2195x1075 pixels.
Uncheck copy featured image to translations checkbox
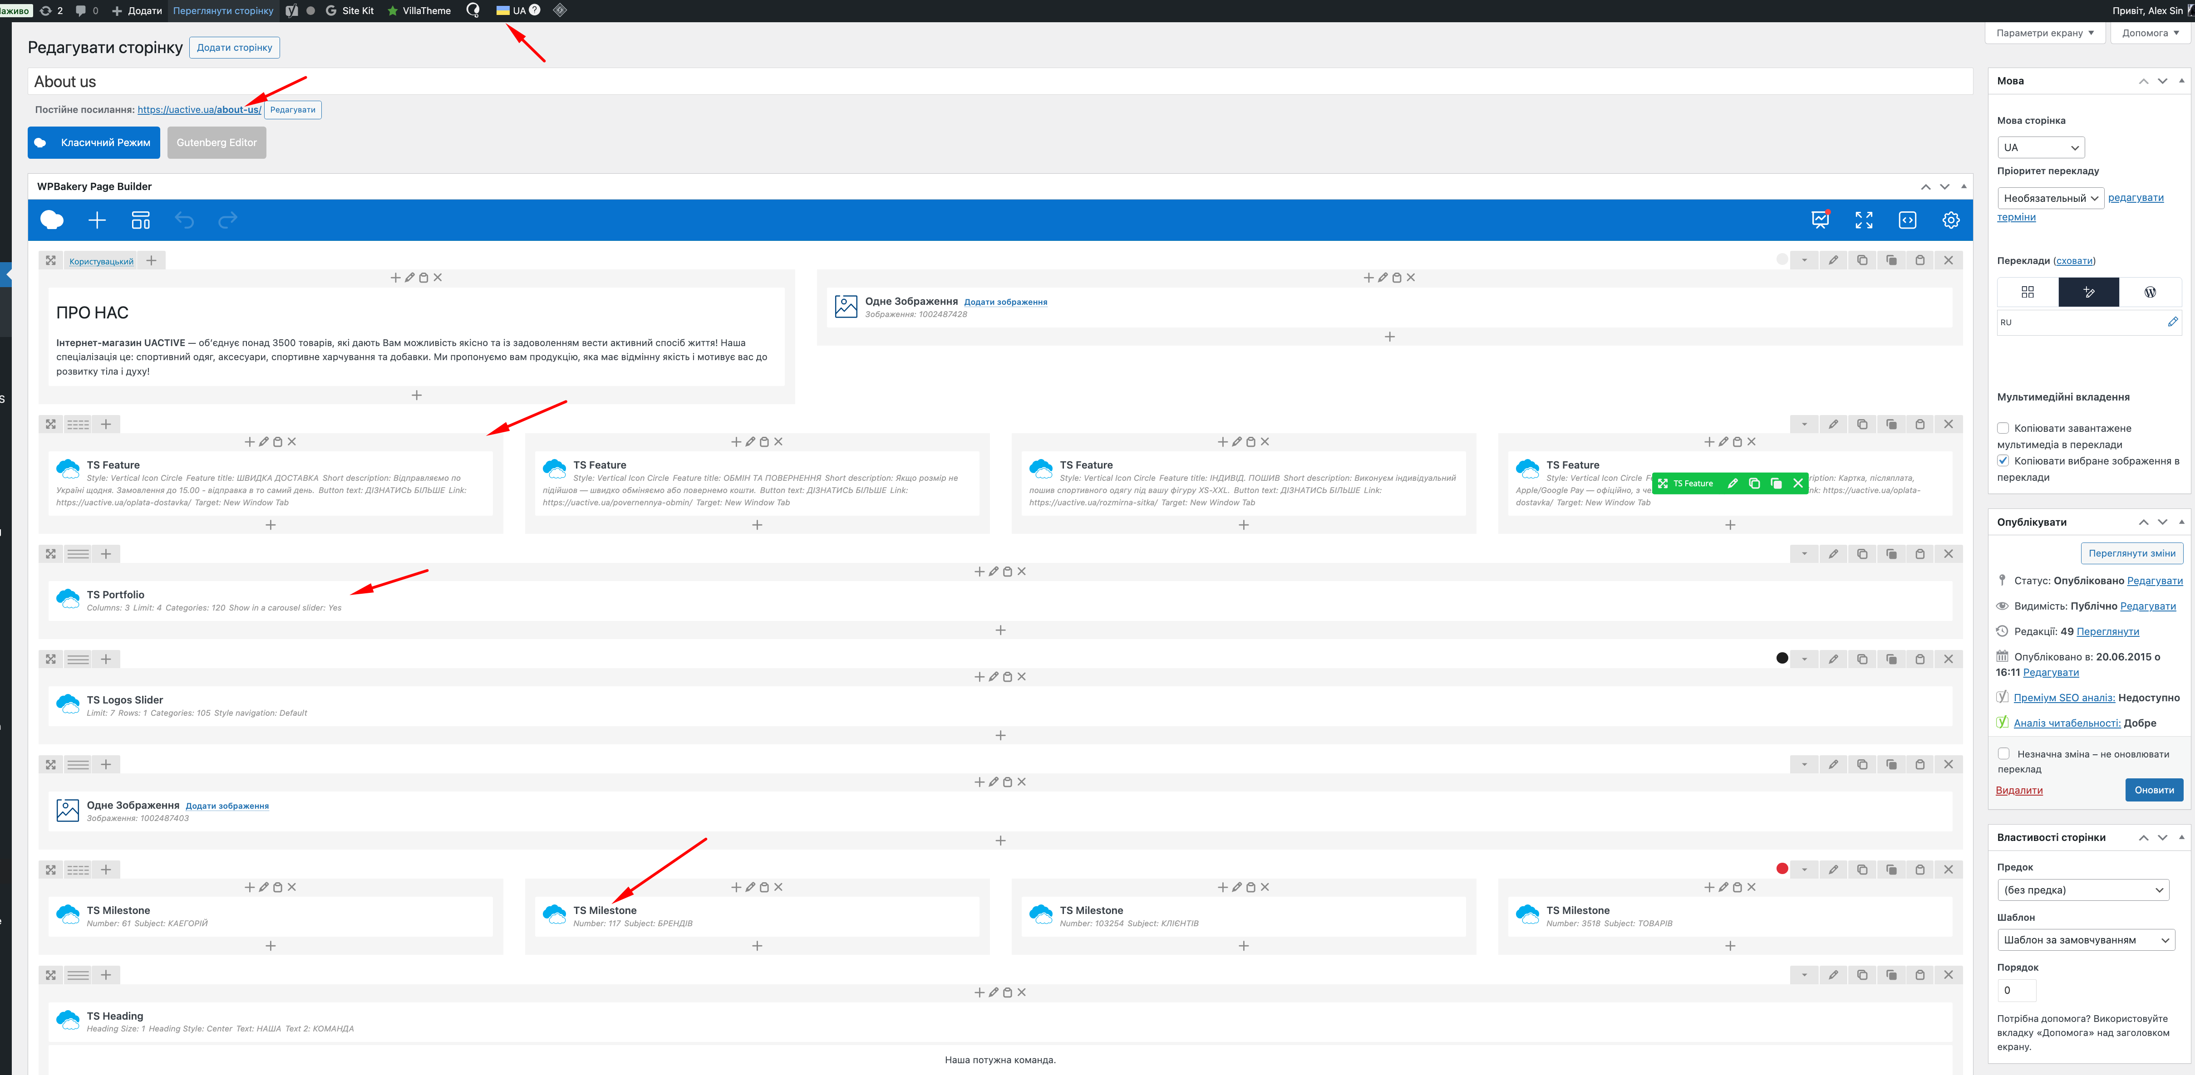(x=2003, y=461)
